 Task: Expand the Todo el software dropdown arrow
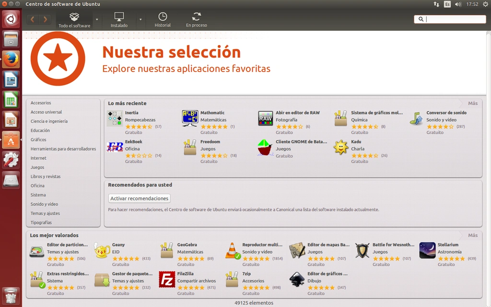(97, 20)
